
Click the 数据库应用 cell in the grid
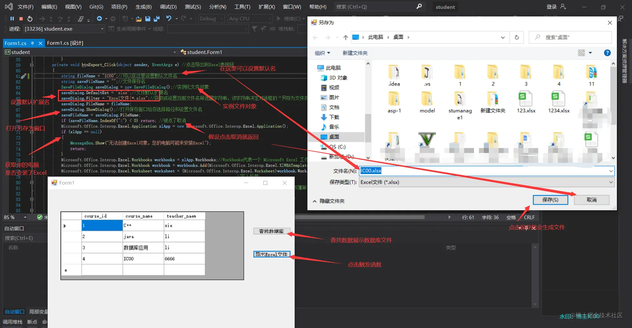[x=143, y=248]
